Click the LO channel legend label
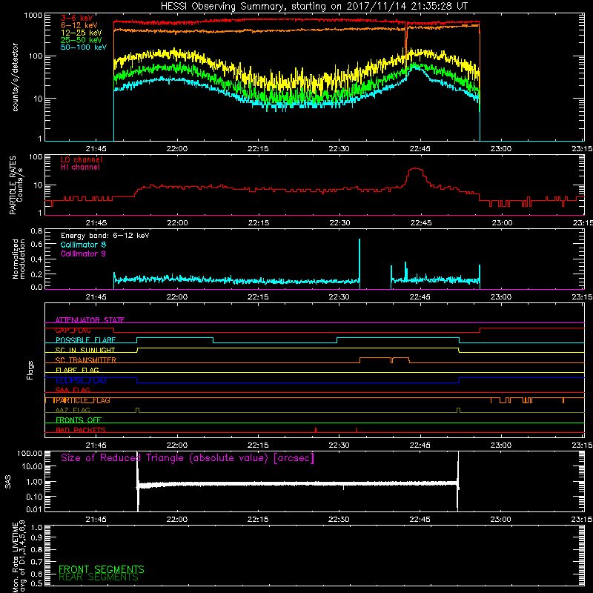 click(x=82, y=159)
